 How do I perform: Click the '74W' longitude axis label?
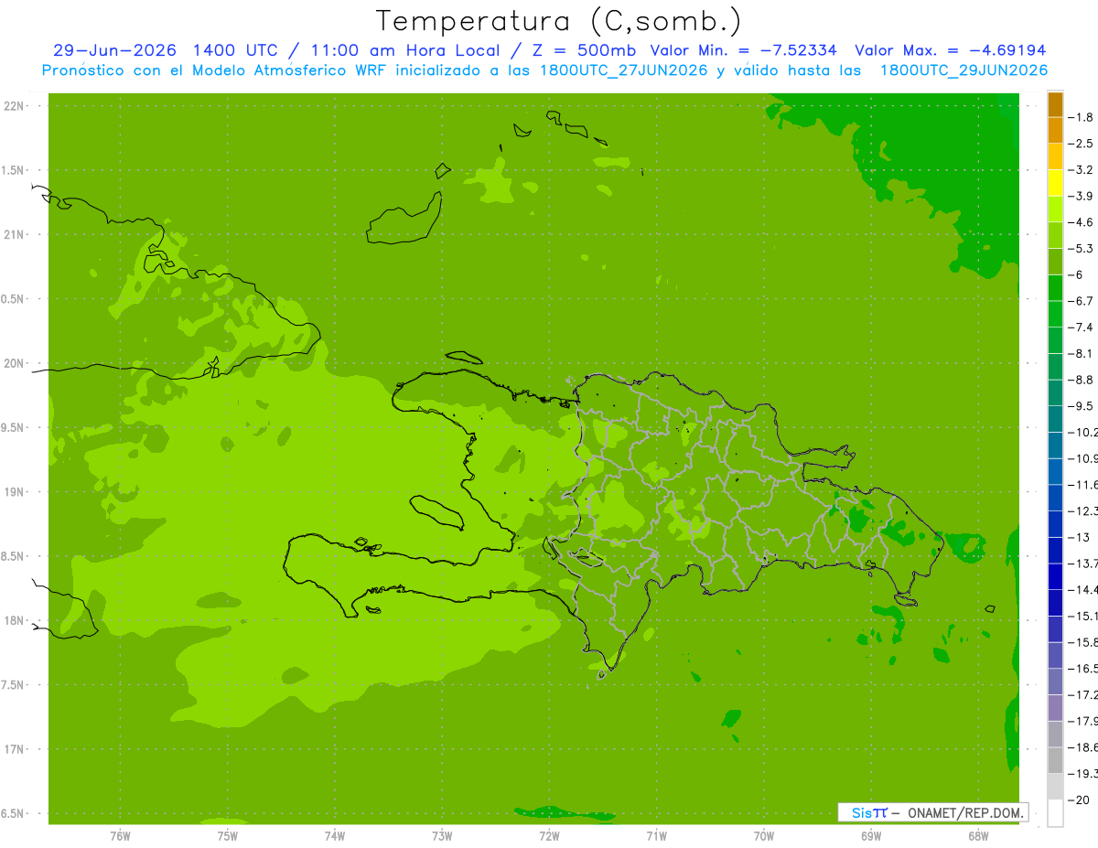point(335,836)
